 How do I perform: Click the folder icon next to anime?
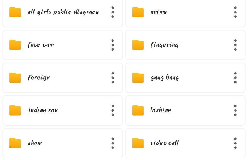[x=138, y=12]
